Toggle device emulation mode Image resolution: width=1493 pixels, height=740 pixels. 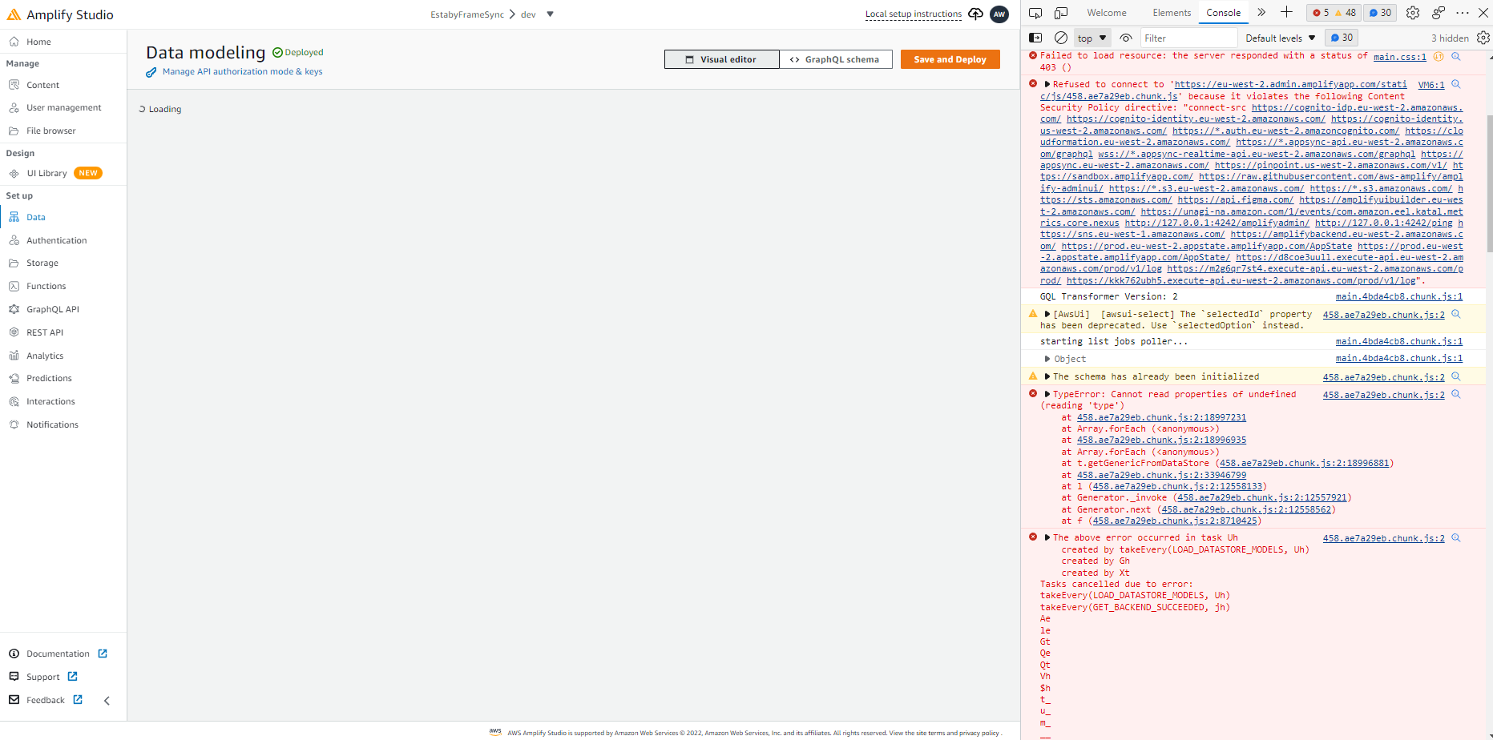click(1061, 13)
